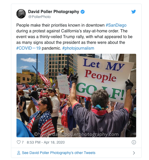Click the blue verified badge icon

[x=83, y=12]
